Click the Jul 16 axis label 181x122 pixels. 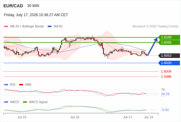(x=75, y=117)
